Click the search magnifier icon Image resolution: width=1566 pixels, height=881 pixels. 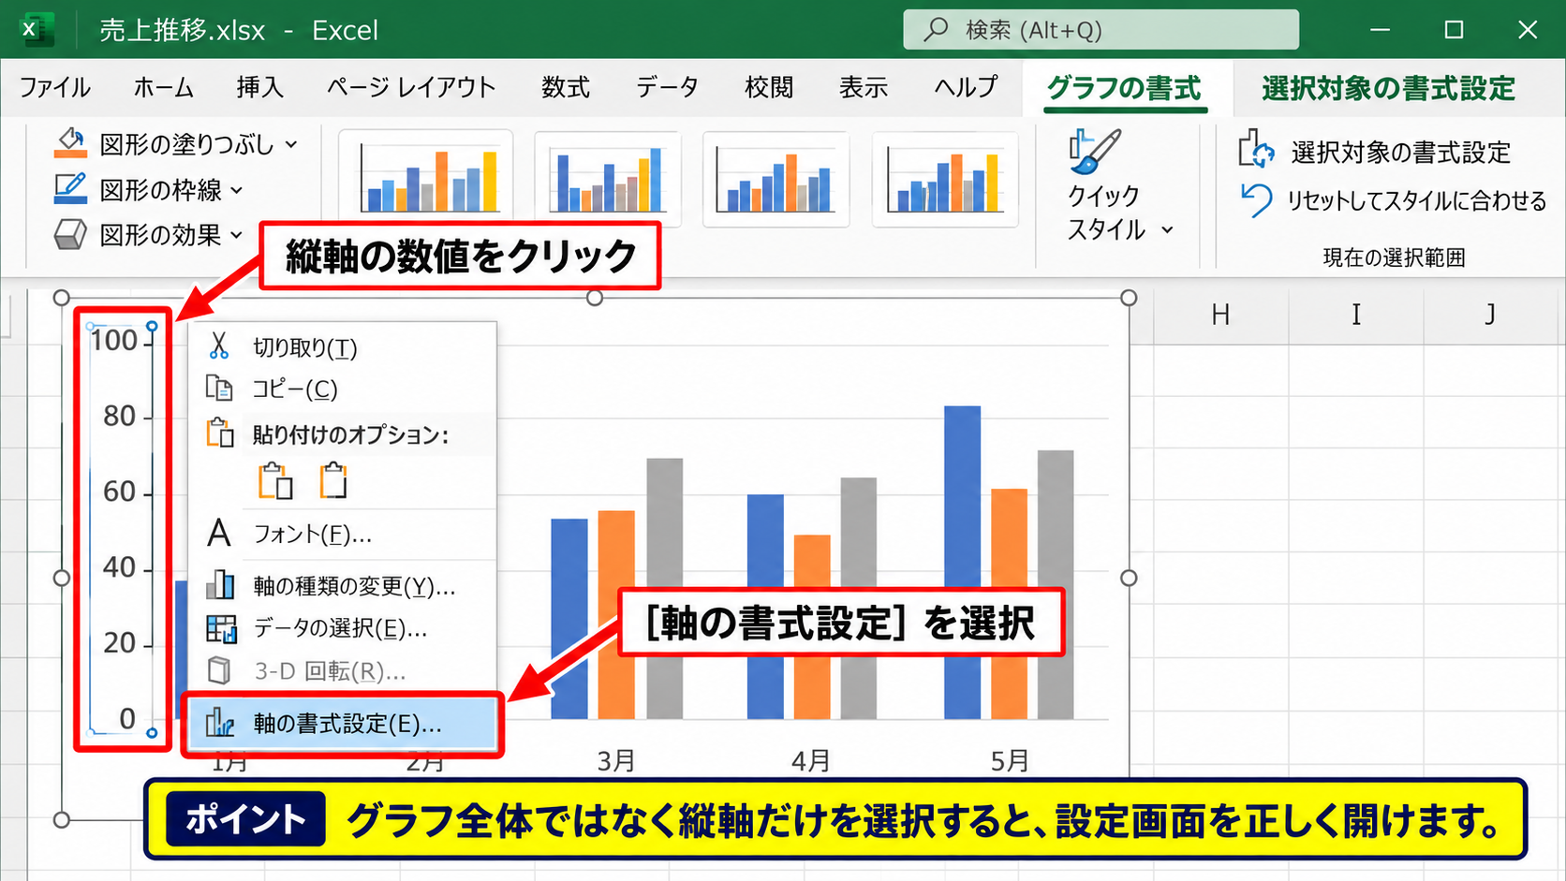coord(936,29)
